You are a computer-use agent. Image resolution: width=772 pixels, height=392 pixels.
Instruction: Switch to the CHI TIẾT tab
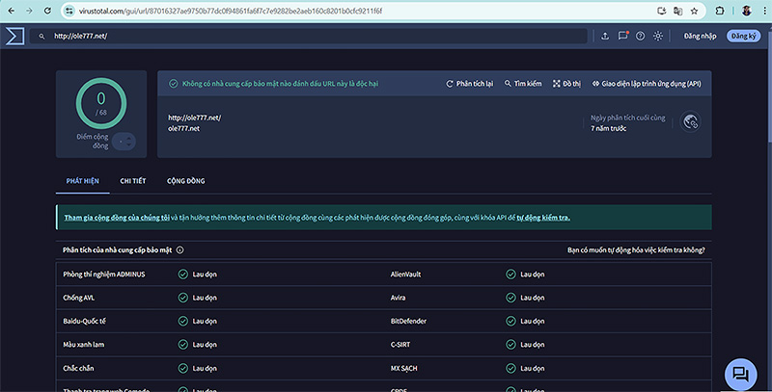[x=133, y=181]
